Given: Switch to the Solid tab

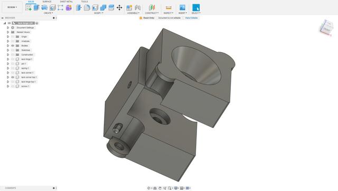Looking at the screenshot, I should click(31, 2).
